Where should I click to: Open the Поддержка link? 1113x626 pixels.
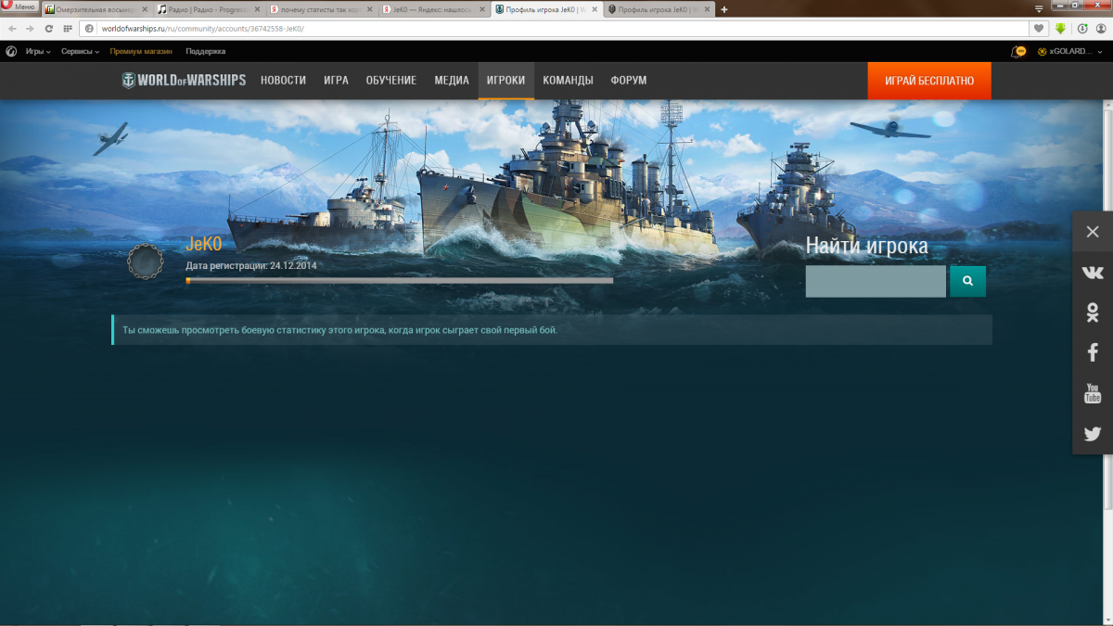pos(206,52)
